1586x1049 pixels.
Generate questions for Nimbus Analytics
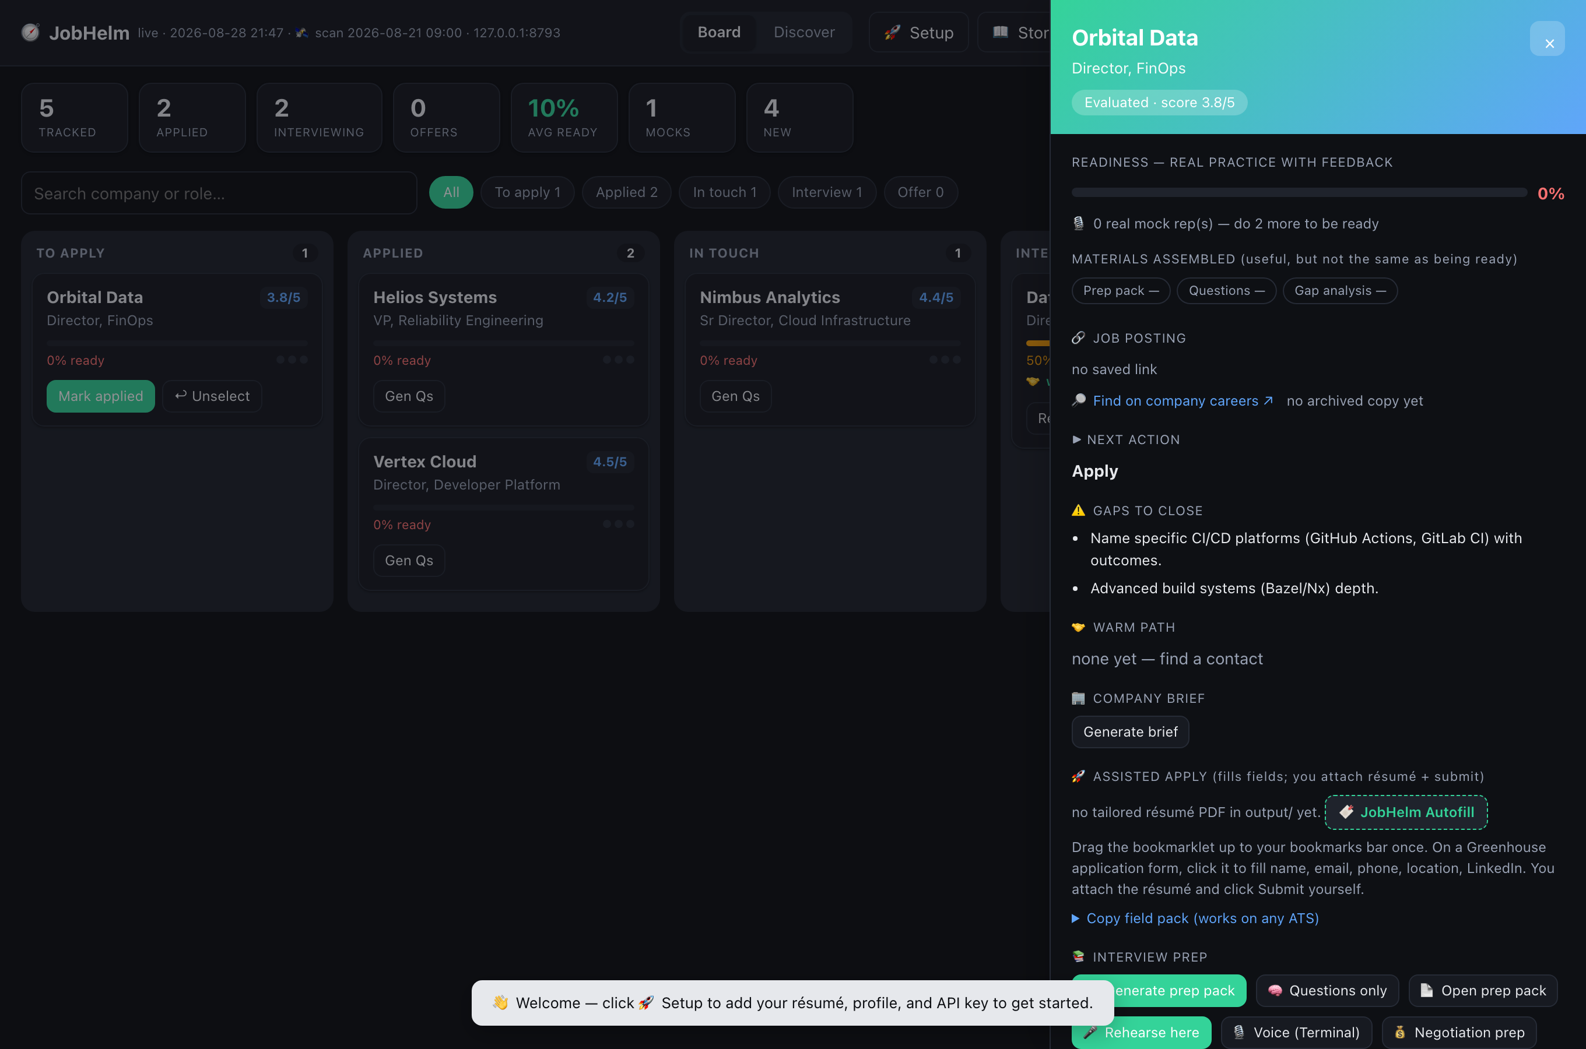coord(735,396)
